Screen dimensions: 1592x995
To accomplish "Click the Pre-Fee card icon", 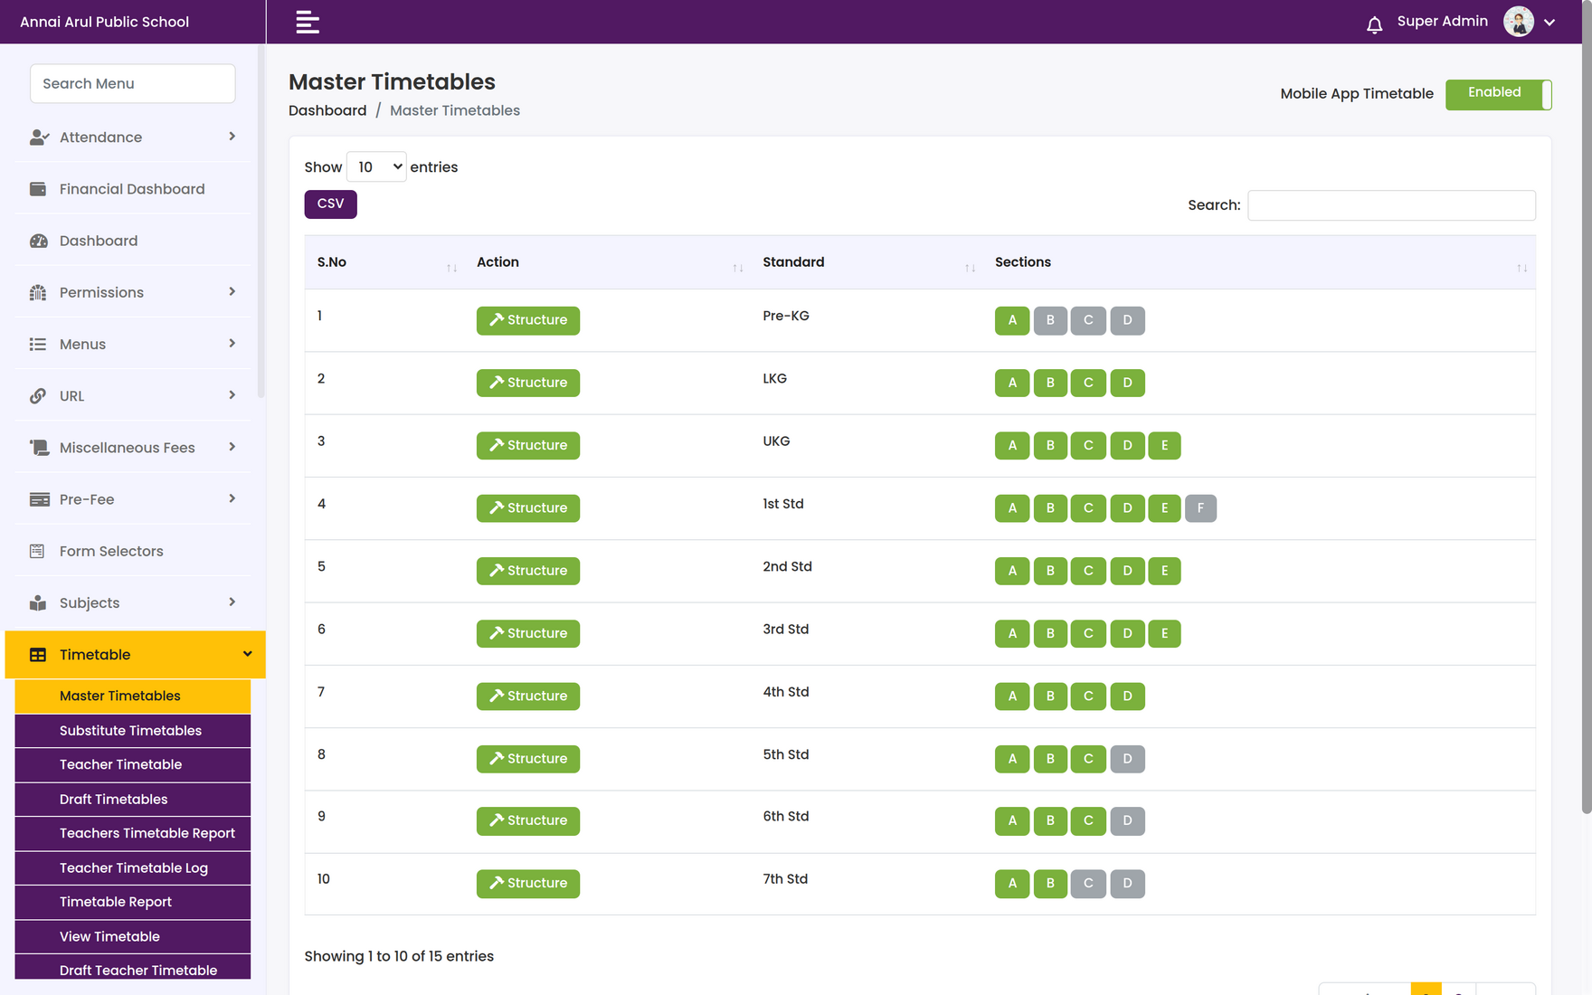I will (38, 499).
